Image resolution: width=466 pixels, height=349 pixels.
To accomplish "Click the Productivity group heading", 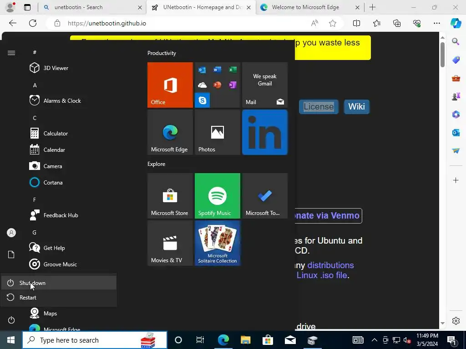I will pyautogui.click(x=162, y=53).
